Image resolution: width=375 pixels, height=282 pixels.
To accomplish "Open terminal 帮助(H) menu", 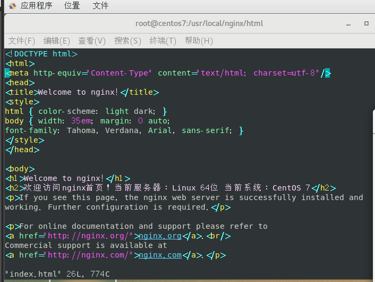I will (199, 41).
